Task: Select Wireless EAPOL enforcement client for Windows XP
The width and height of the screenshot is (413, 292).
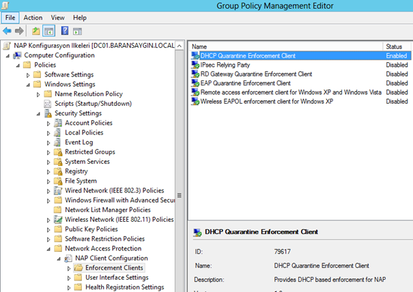Action: 266,102
